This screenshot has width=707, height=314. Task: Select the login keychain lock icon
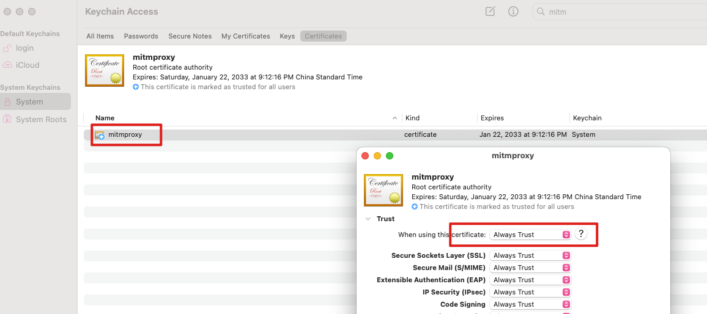point(7,48)
